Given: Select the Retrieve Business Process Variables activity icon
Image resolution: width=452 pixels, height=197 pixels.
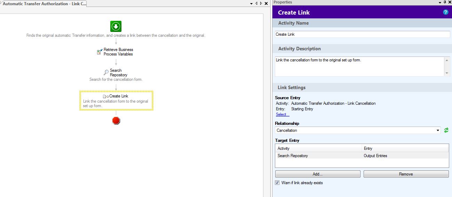Looking at the screenshot, I should click(100, 52).
